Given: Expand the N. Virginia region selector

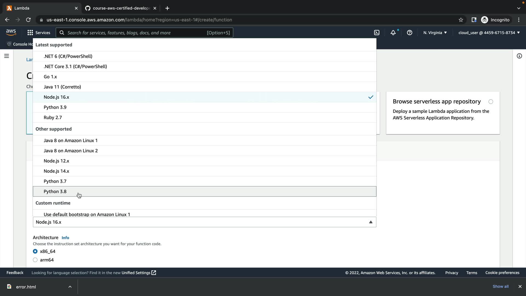Looking at the screenshot, I should [435, 33].
